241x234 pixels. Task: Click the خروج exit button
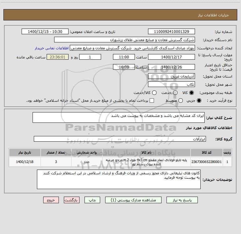(51, 200)
